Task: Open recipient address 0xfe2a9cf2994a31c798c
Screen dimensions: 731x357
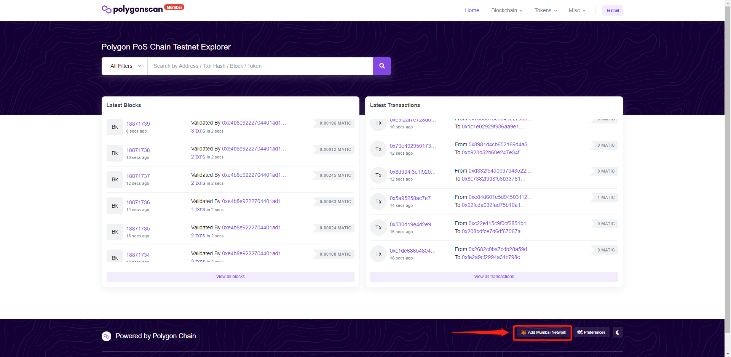Action: [493, 257]
